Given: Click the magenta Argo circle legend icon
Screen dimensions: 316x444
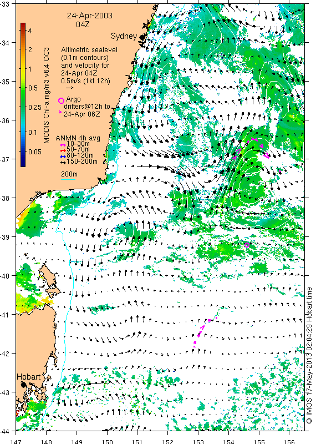Looking at the screenshot, I should point(61,100).
